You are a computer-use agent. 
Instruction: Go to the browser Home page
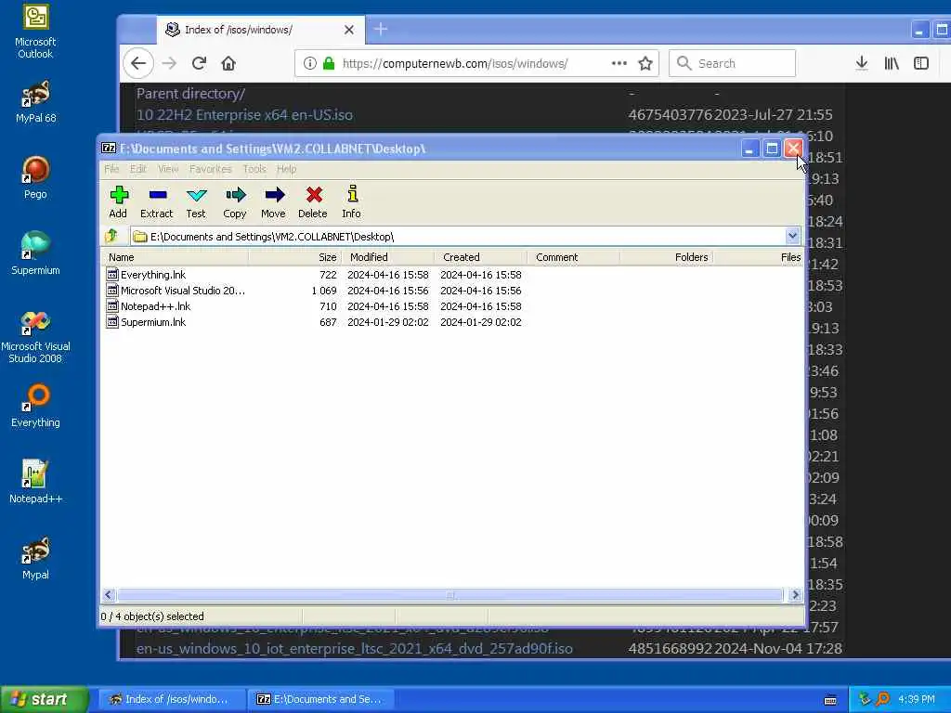click(228, 63)
